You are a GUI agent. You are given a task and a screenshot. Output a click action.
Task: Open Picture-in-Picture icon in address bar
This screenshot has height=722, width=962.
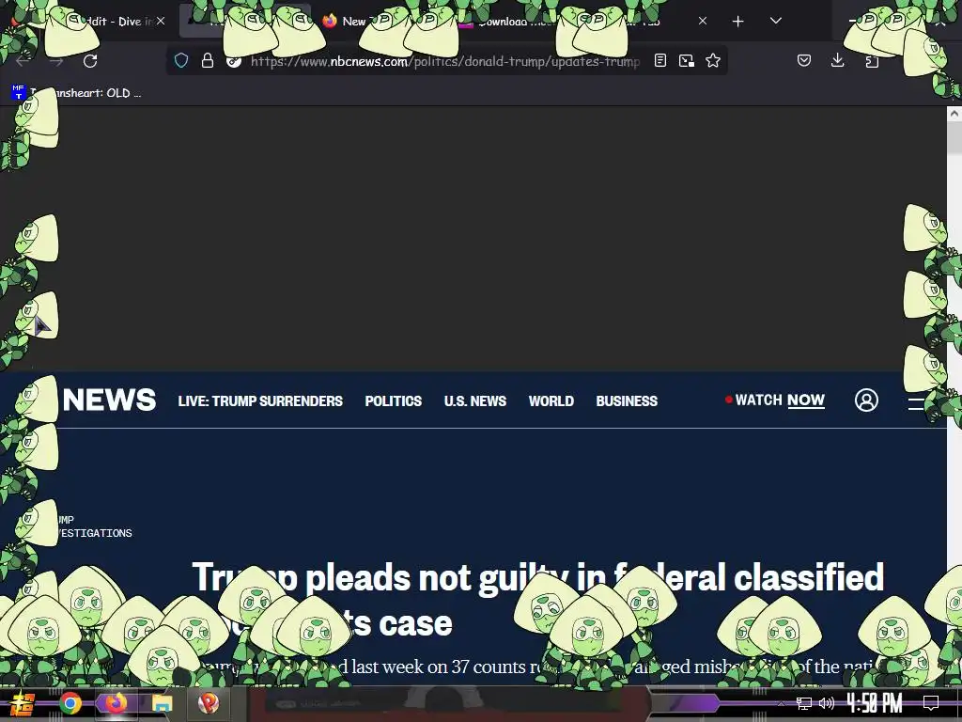(687, 60)
